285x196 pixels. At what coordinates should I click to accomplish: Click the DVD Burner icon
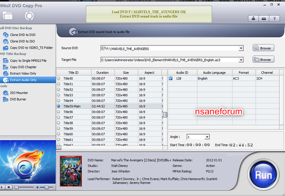(x=6, y=99)
